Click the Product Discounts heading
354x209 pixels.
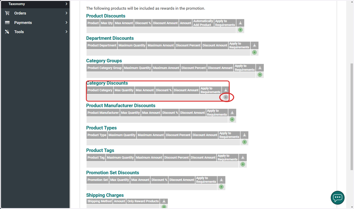click(106, 16)
